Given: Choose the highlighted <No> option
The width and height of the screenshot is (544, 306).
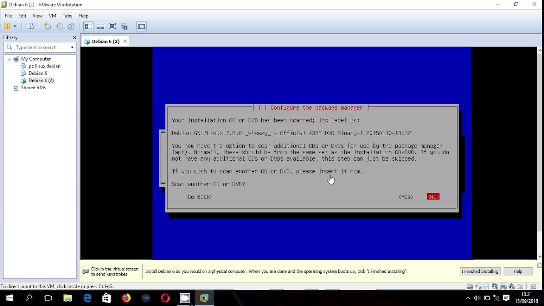Looking at the screenshot, I should click(433, 197).
